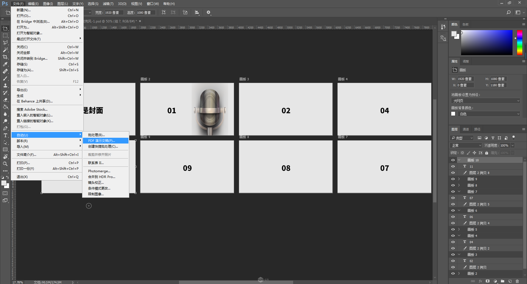This screenshot has width=527, height=284.
Task: Choose 存储为(A)... in File menu
Action: [x=47, y=70]
